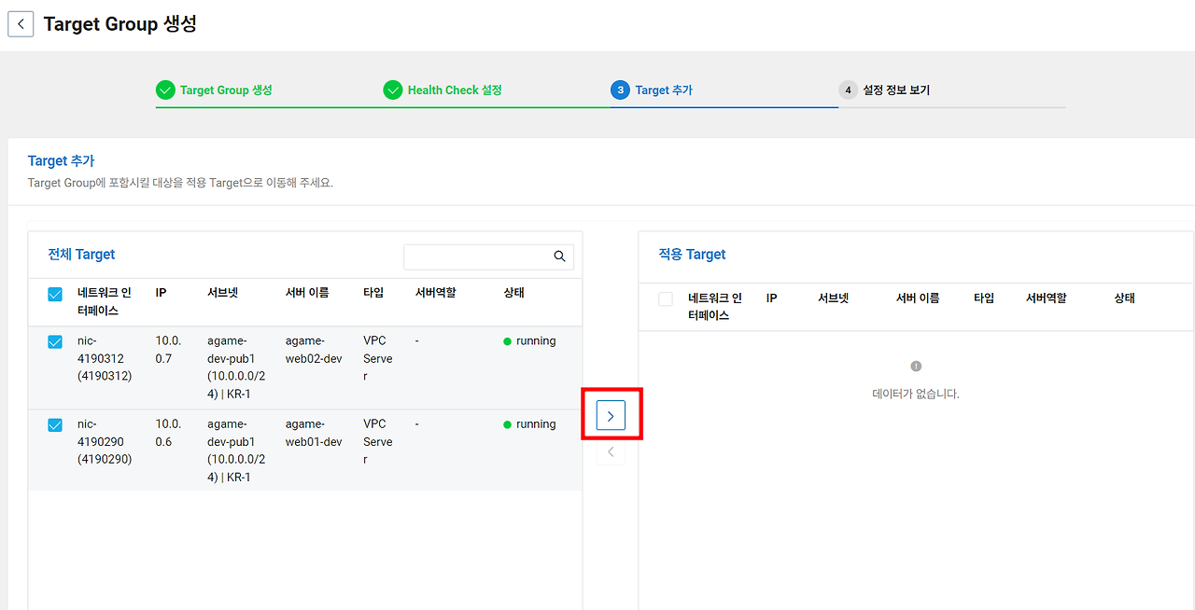
Task: Click the 적용 Target panel title
Action: click(x=692, y=255)
